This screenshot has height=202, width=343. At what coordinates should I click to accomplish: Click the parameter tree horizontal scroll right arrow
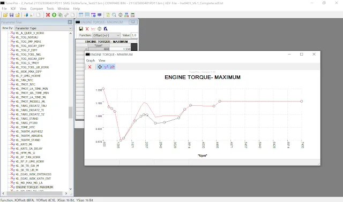66,193
